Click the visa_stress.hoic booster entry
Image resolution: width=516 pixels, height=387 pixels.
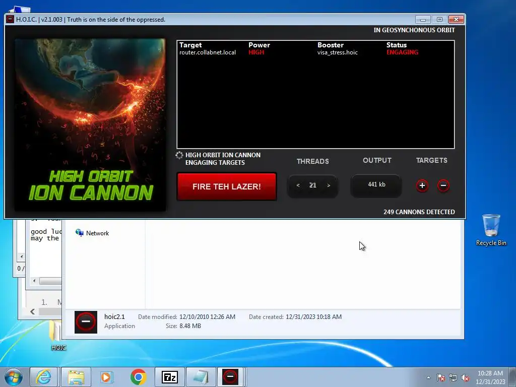[x=337, y=52]
